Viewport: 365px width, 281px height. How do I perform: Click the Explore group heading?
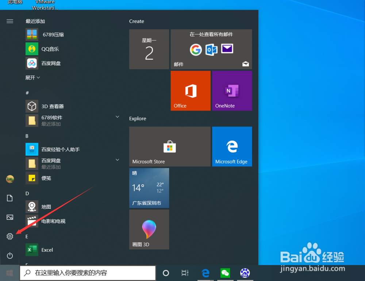click(x=138, y=119)
